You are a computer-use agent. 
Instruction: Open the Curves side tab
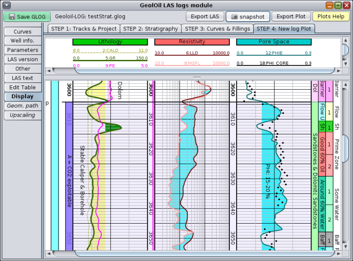coord(23,31)
